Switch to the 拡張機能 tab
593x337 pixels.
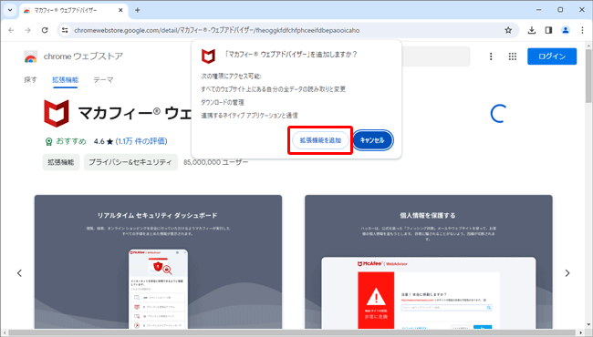[66, 79]
